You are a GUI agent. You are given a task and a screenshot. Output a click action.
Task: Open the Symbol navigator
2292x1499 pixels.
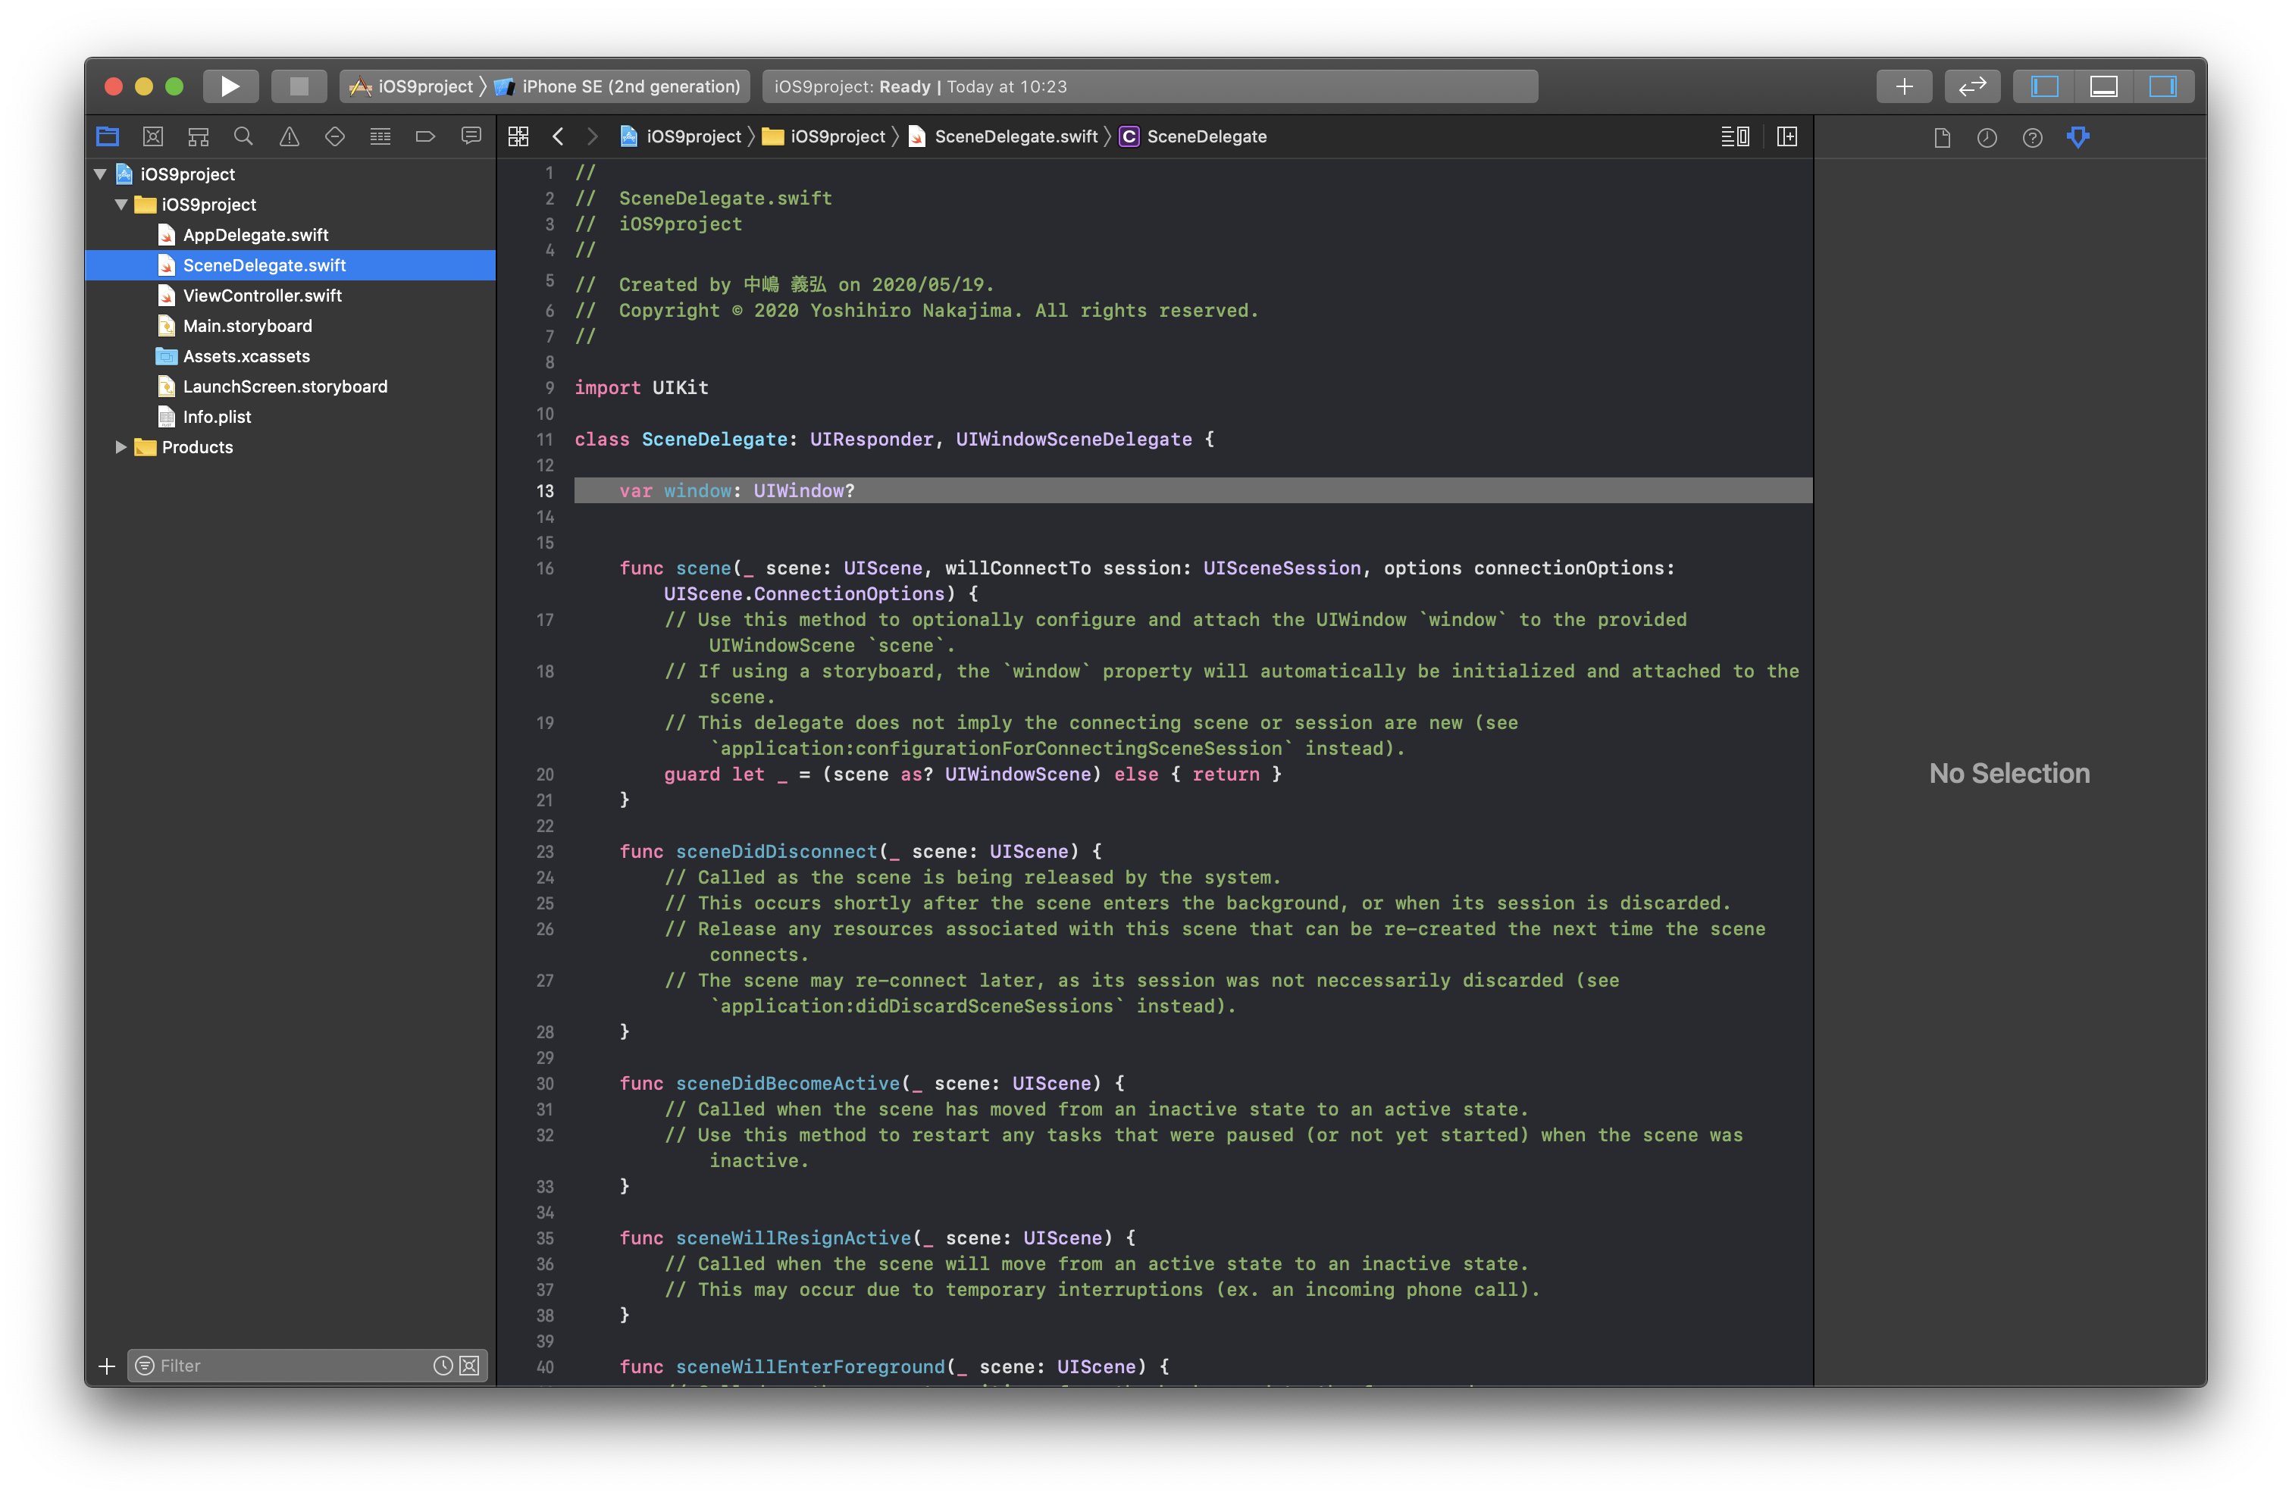pos(199,136)
